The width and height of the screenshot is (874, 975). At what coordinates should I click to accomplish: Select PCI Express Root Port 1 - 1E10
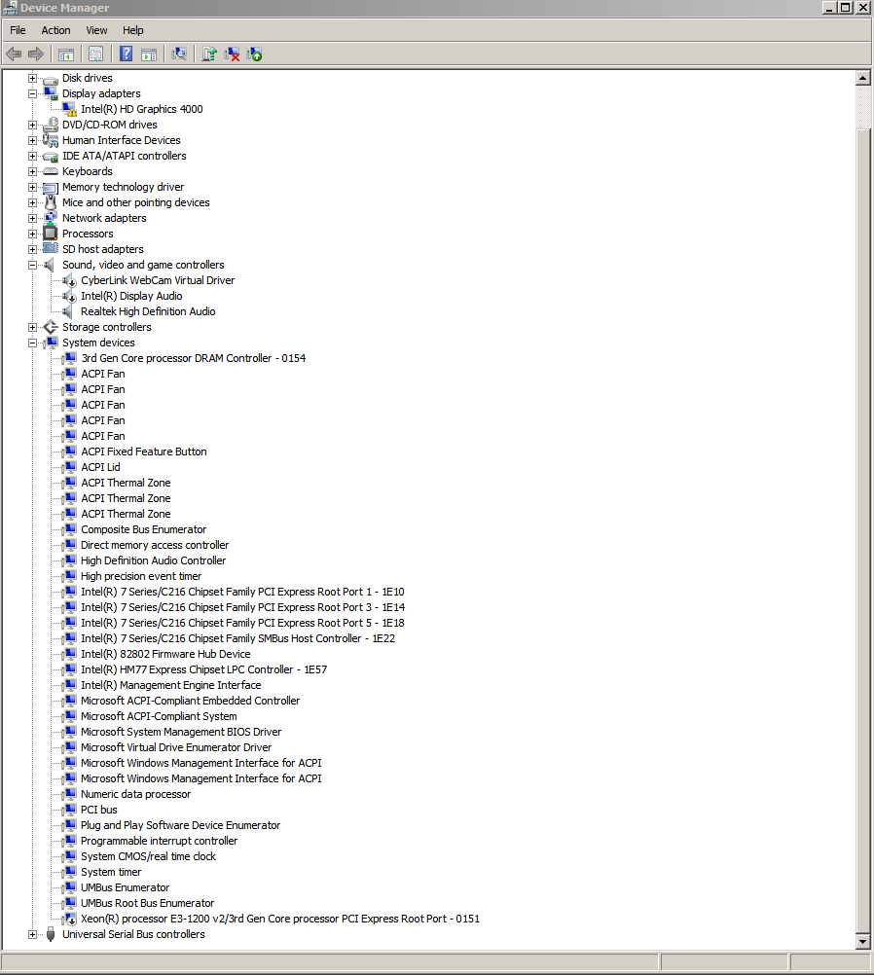pyautogui.click(x=242, y=592)
